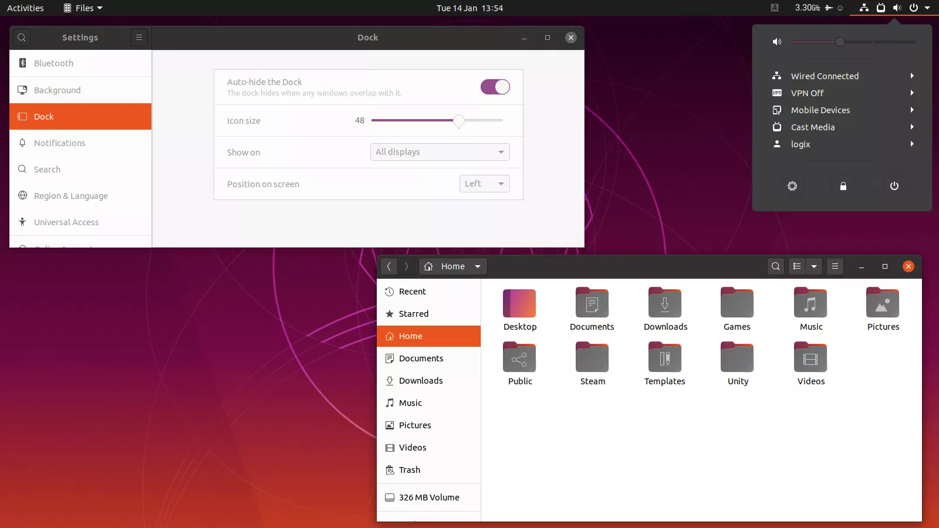Click cast media icon in top bar
The height and width of the screenshot is (528, 939).
(881, 8)
